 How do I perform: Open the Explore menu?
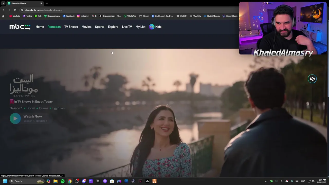coord(113,27)
